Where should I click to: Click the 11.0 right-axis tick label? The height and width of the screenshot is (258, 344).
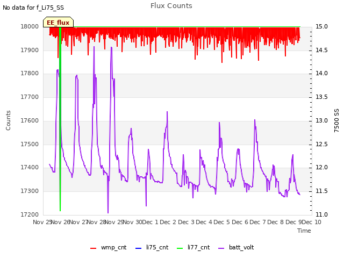click(321, 214)
